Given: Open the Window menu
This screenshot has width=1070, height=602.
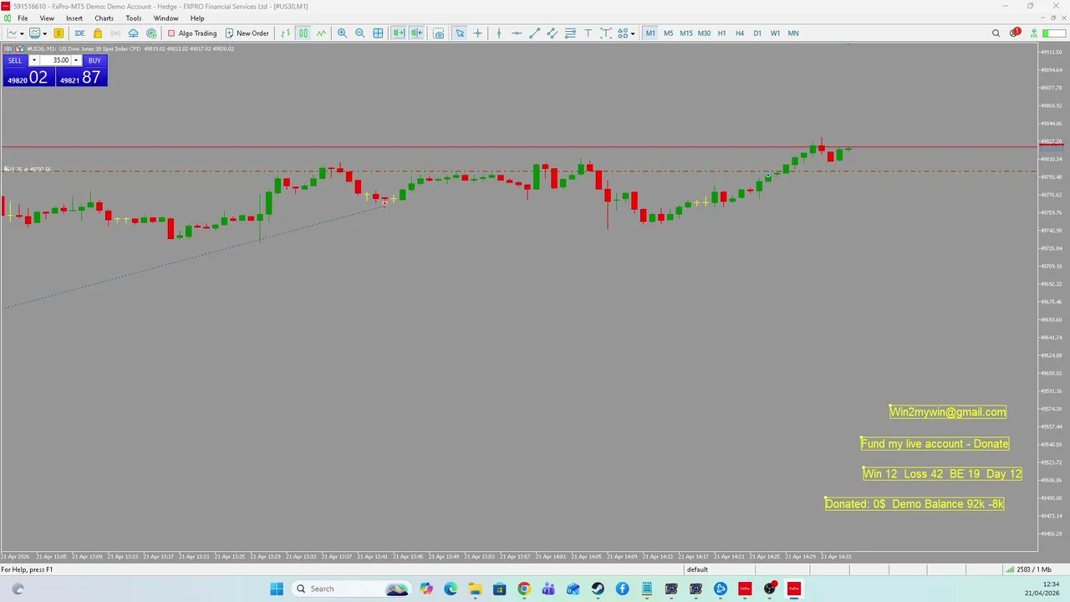Looking at the screenshot, I should (x=166, y=18).
